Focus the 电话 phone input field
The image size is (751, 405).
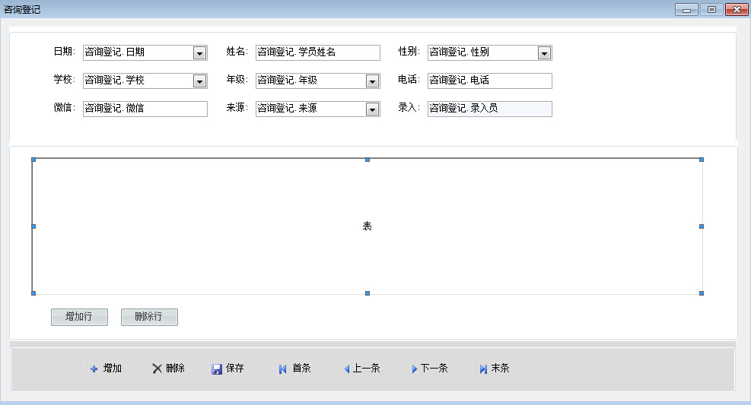coord(489,81)
